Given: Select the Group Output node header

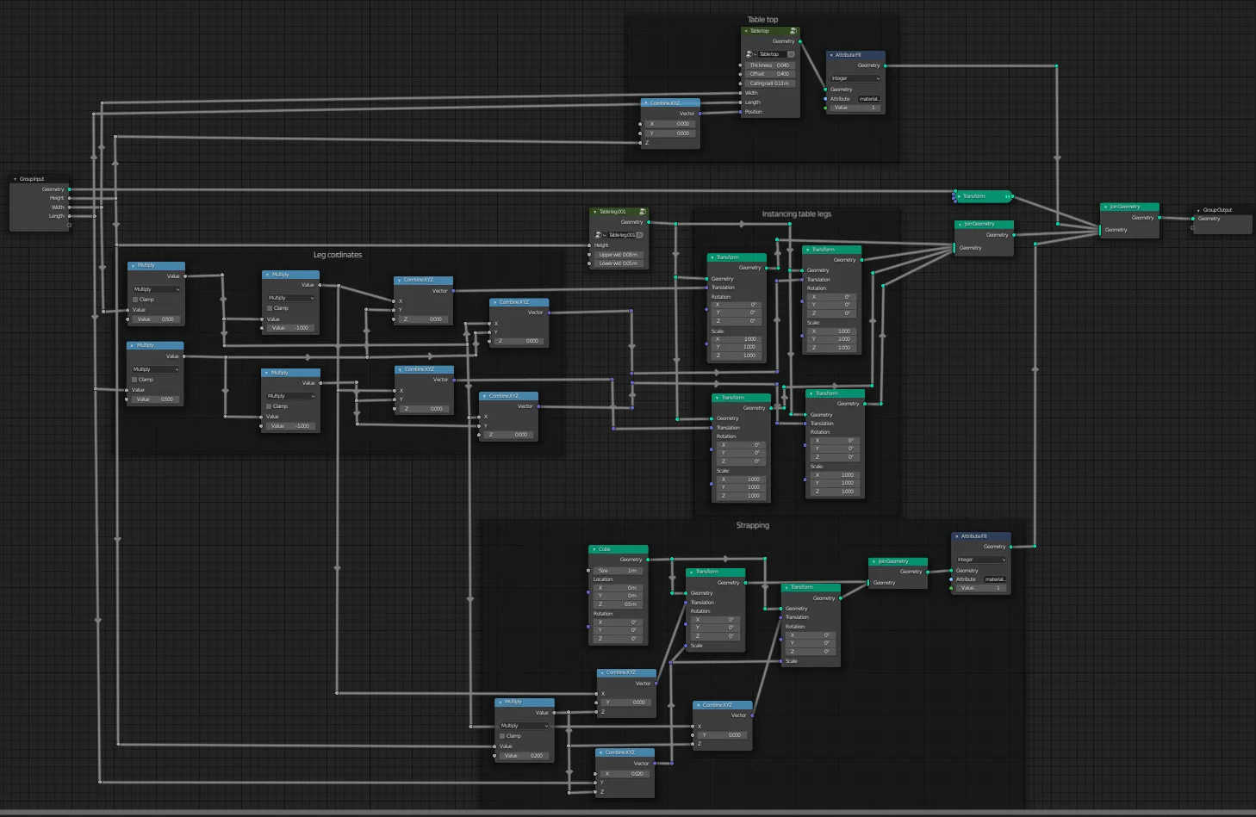Looking at the screenshot, I should [x=1223, y=210].
